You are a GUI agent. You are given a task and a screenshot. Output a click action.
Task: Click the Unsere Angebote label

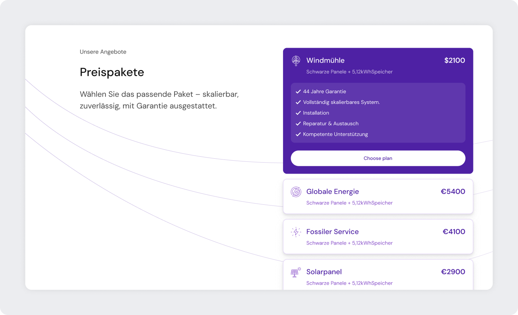(x=103, y=52)
